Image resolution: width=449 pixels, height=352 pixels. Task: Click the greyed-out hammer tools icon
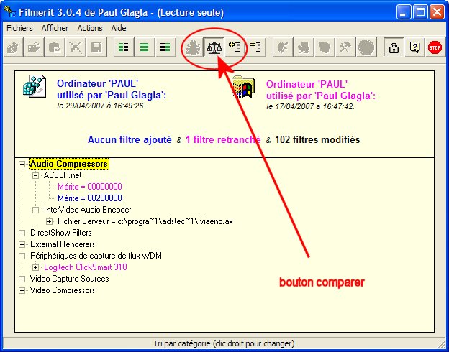coord(345,47)
